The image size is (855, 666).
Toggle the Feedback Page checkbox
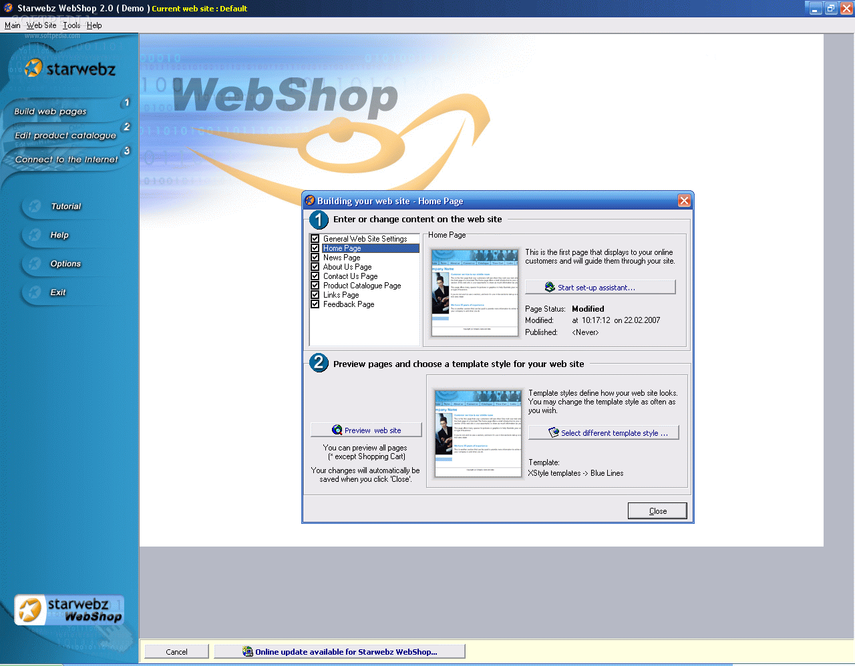[x=315, y=304]
